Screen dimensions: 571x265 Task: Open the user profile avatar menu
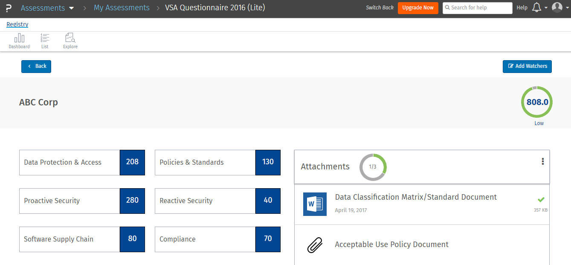(557, 8)
